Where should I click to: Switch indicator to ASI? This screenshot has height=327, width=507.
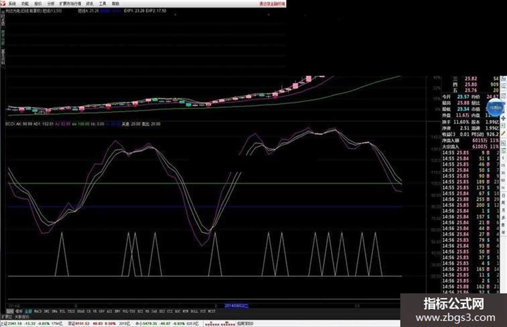[109, 311]
